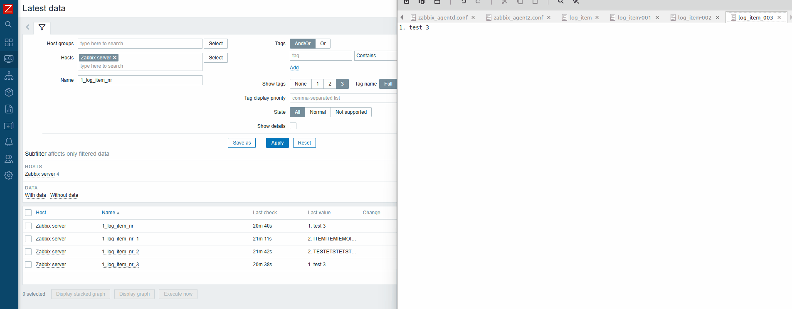The image size is (792, 309).
Task: Open the Inventory cube icon in sidebar
Action: [8, 92]
